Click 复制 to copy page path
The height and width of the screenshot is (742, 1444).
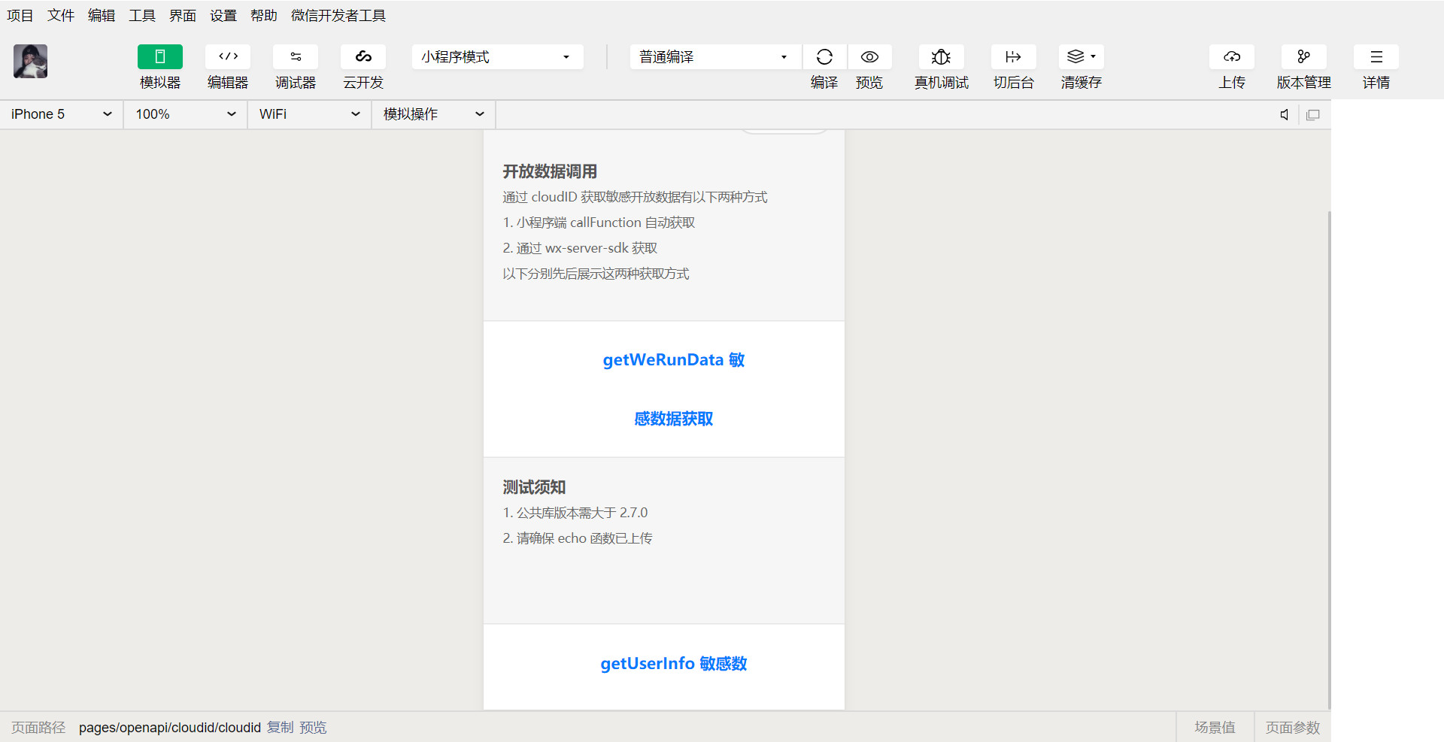(281, 728)
